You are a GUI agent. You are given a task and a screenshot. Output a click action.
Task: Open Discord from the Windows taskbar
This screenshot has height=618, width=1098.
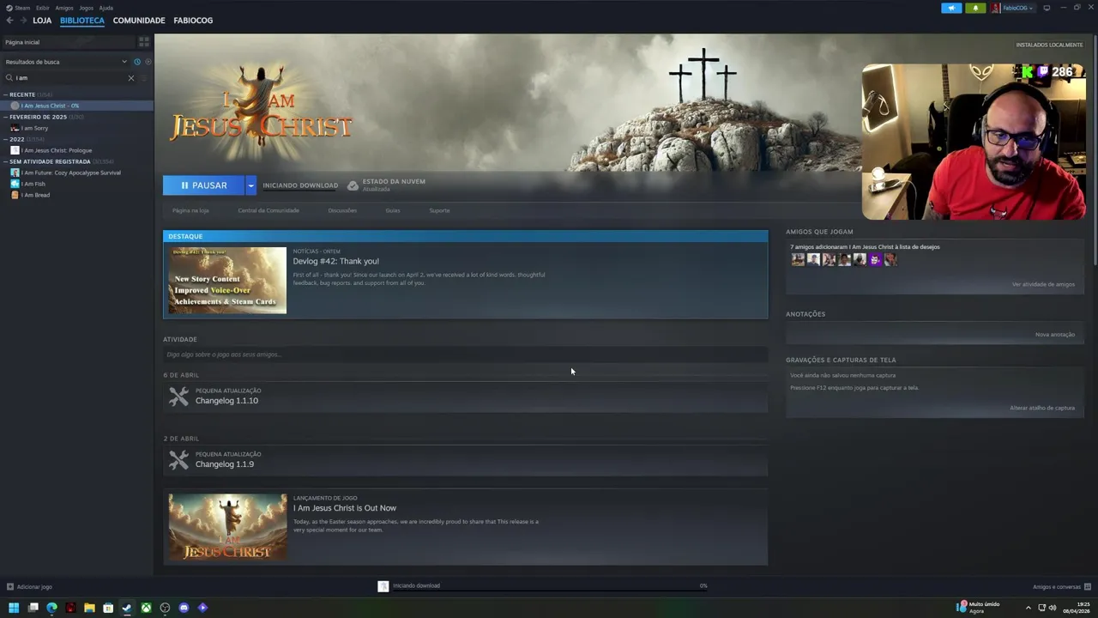pyautogui.click(x=184, y=608)
